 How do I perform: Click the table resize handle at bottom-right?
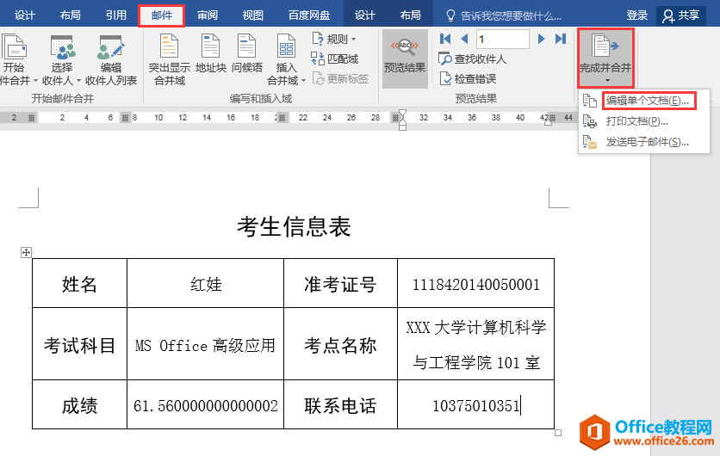(x=558, y=433)
